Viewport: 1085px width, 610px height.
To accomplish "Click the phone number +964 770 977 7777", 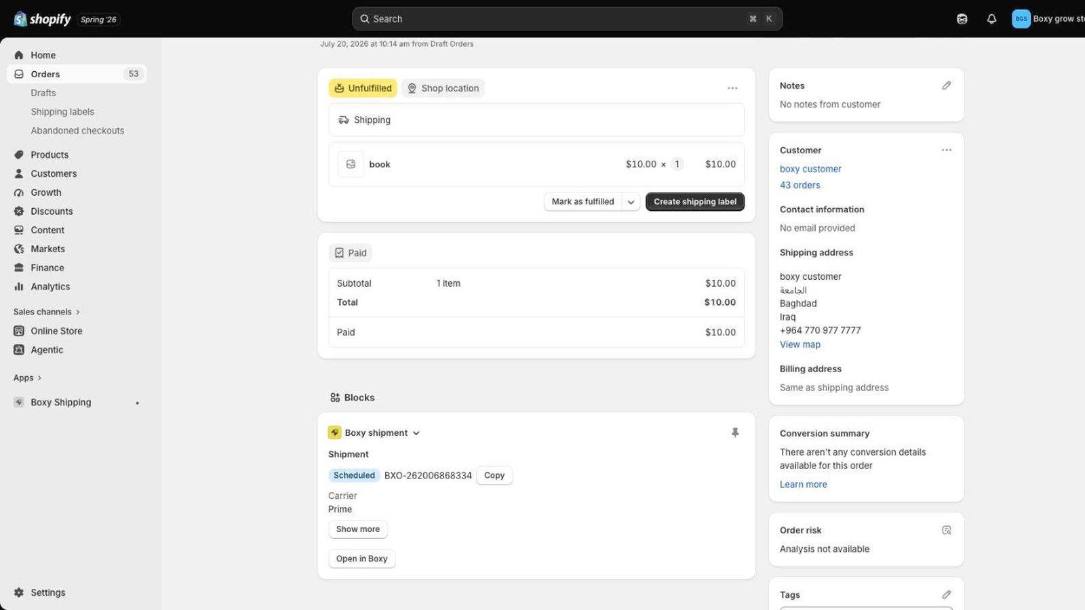I will tap(821, 331).
